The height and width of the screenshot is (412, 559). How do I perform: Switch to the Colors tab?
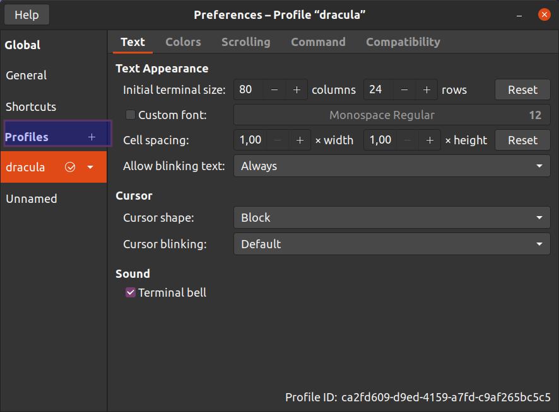pos(183,42)
